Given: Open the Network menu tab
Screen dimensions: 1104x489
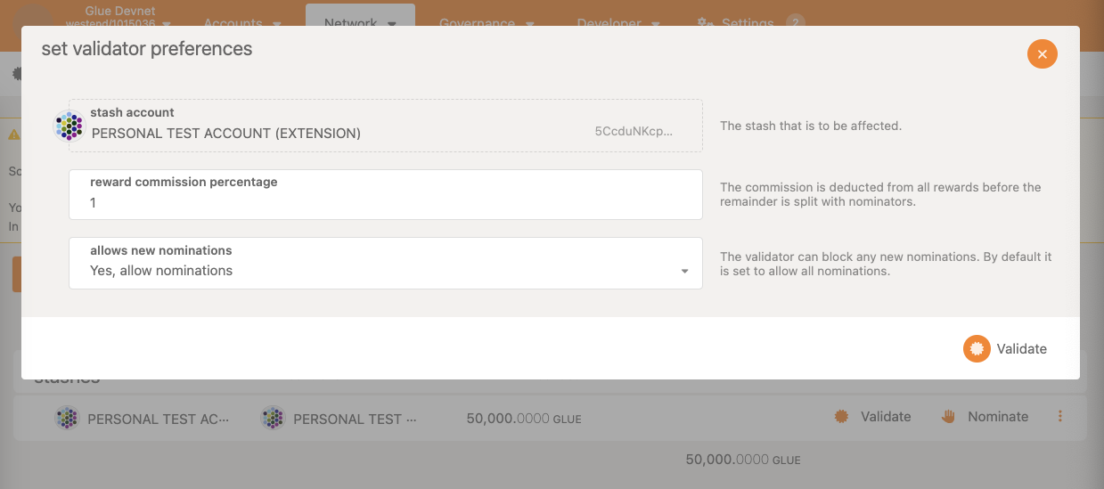Looking at the screenshot, I should click(x=360, y=23).
